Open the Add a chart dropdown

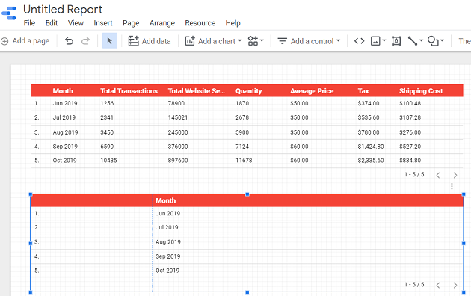coord(213,41)
